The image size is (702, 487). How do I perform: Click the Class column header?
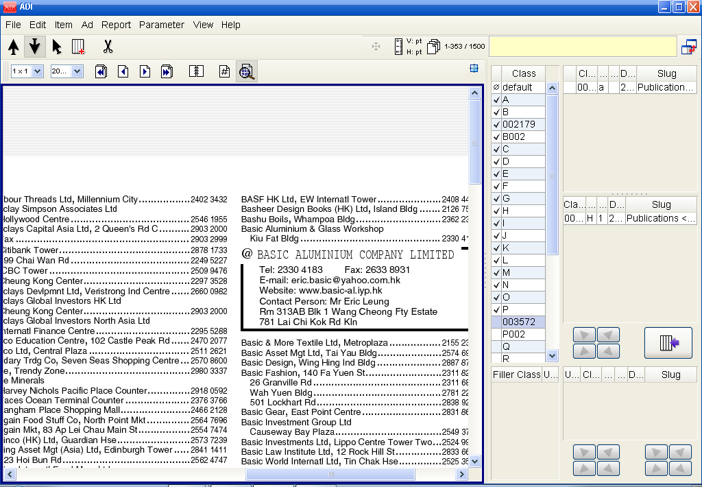tap(523, 73)
